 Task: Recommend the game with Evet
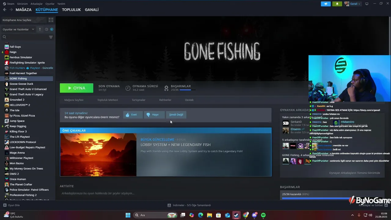click(x=133, y=115)
